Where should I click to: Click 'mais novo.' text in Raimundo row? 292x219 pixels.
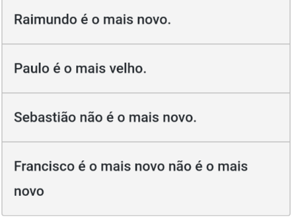(x=137, y=19)
